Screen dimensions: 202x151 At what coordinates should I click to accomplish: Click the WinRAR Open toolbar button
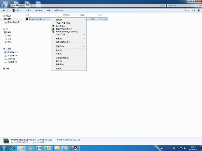[x=15, y=10]
